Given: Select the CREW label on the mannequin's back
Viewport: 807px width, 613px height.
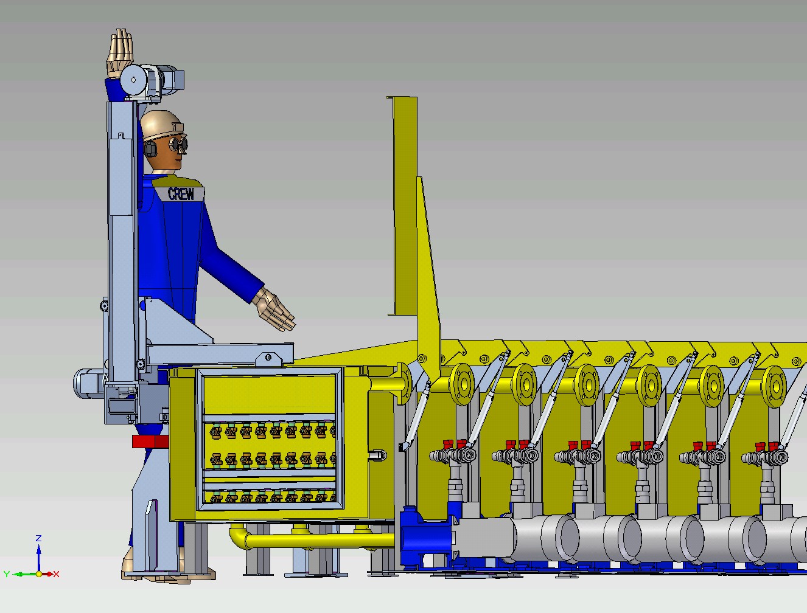Looking at the screenshot, I should tap(181, 194).
